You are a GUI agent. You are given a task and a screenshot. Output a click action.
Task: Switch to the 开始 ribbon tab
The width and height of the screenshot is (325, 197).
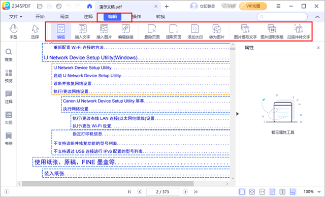40,17
